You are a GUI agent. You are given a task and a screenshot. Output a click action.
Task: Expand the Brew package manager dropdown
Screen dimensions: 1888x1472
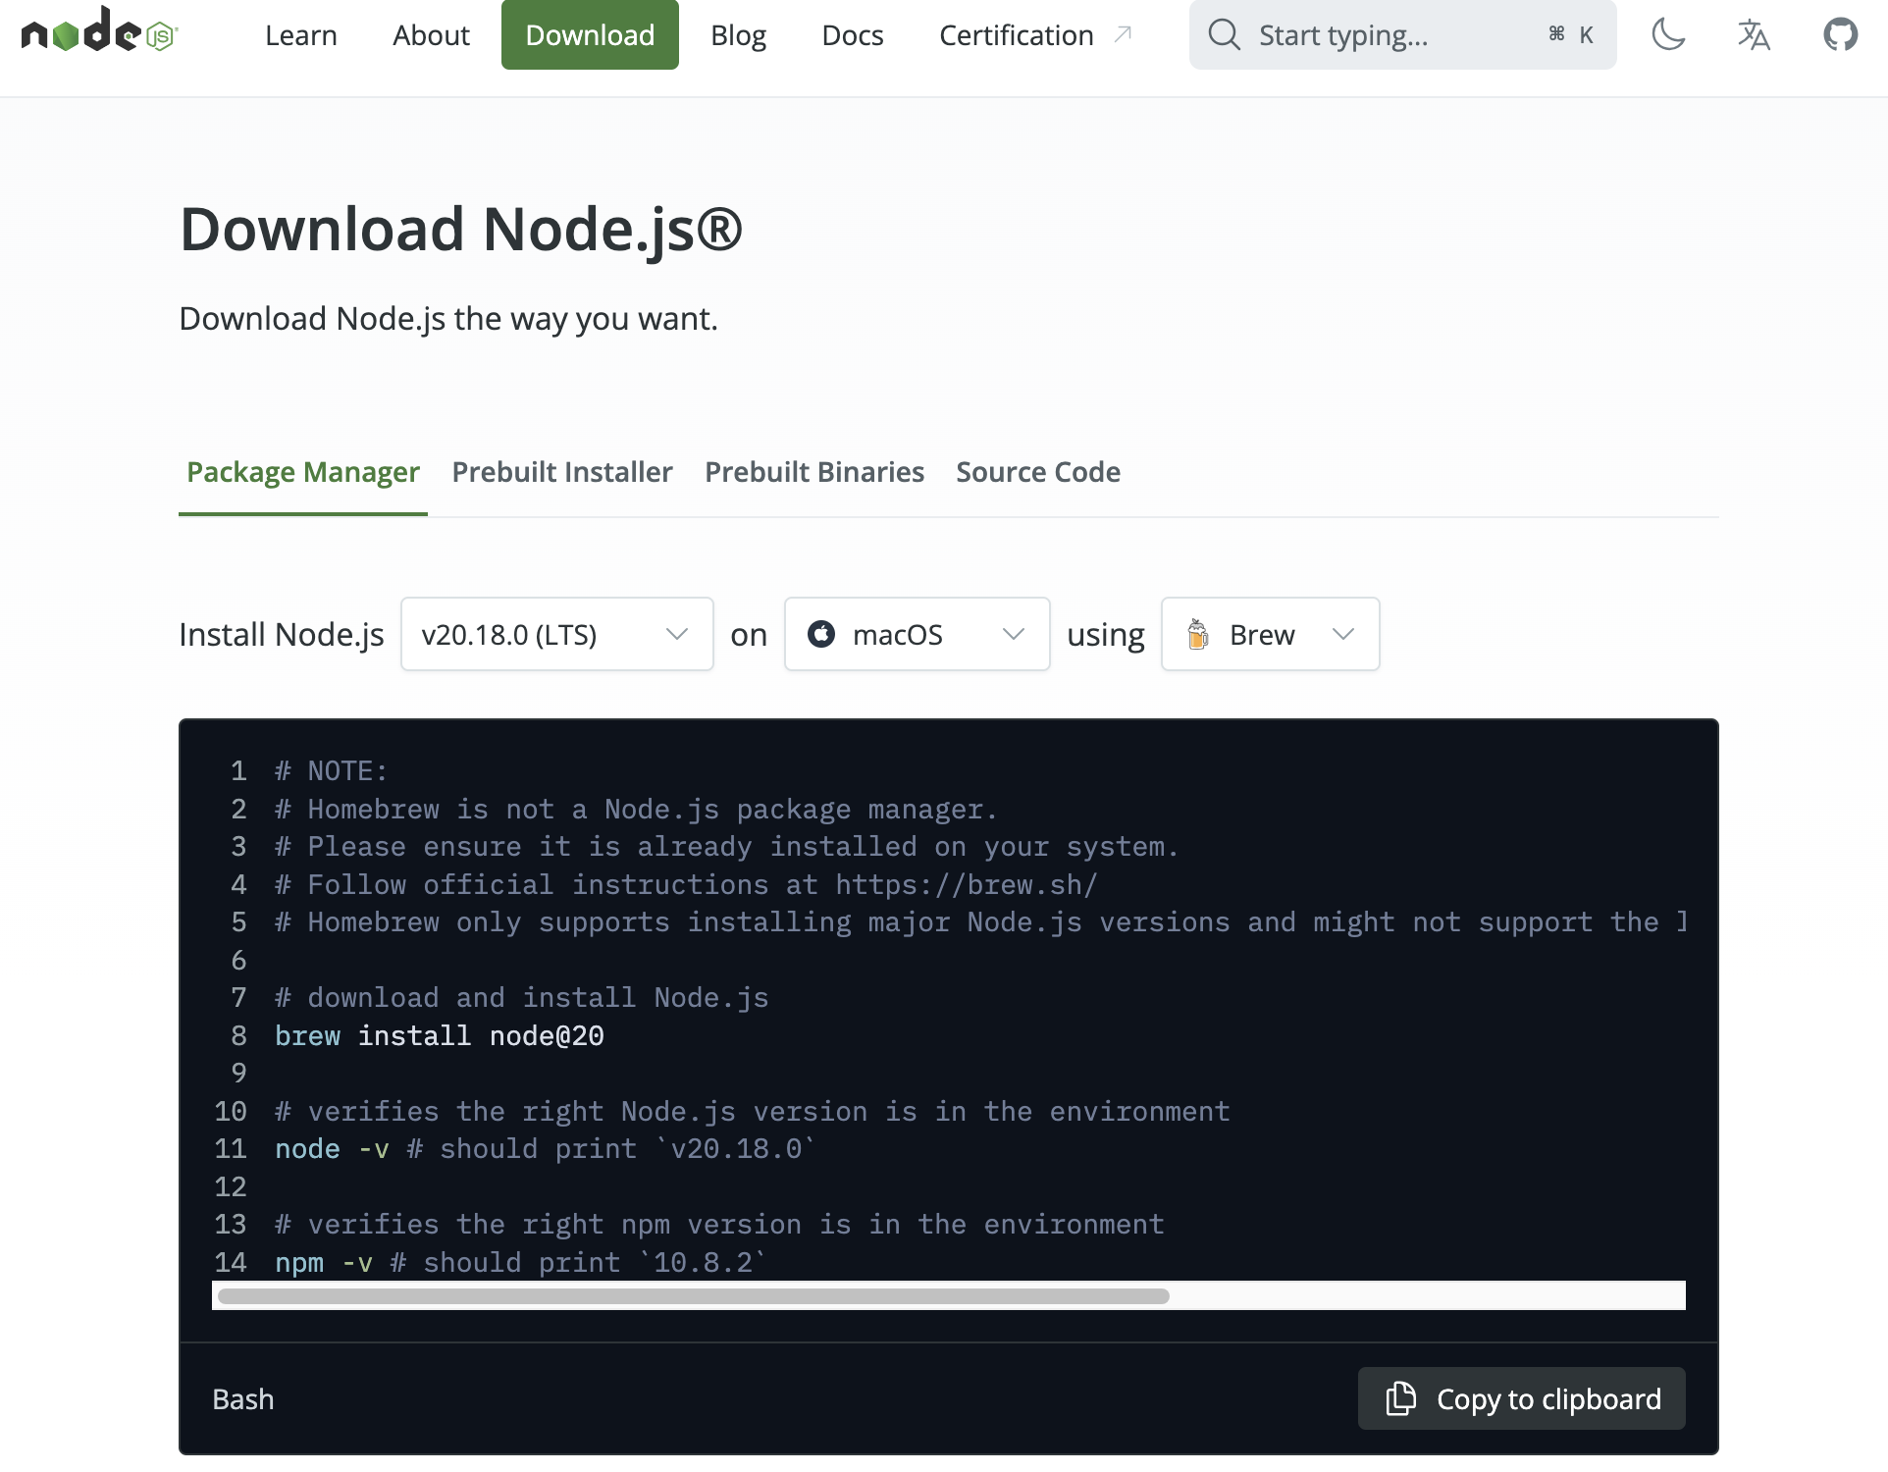pyautogui.click(x=1270, y=634)
